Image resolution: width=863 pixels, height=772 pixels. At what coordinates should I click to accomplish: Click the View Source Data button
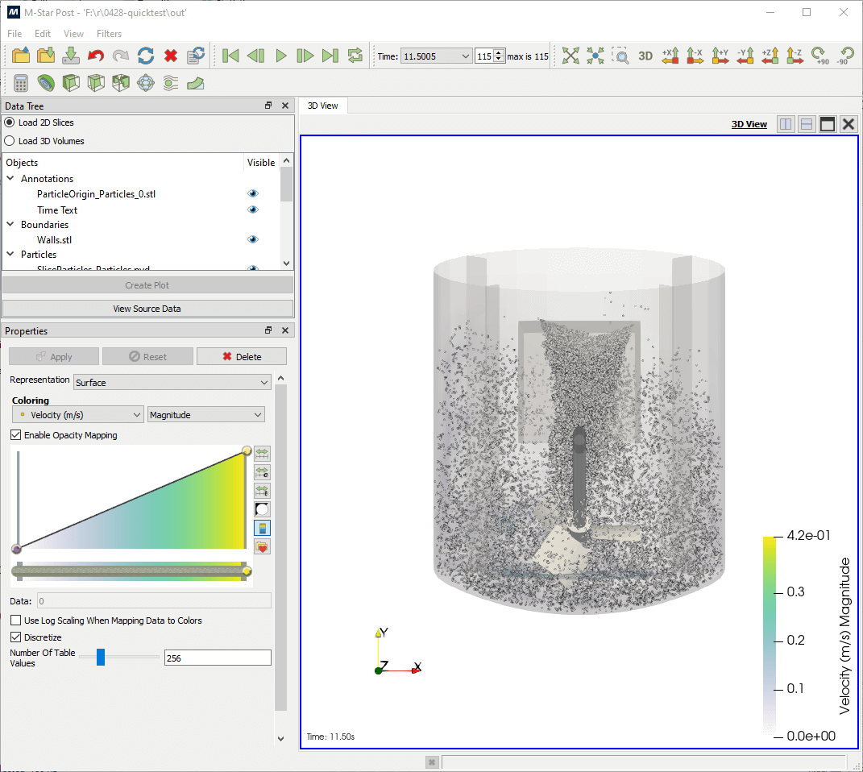pyautogui.click(x=147, y=309)
